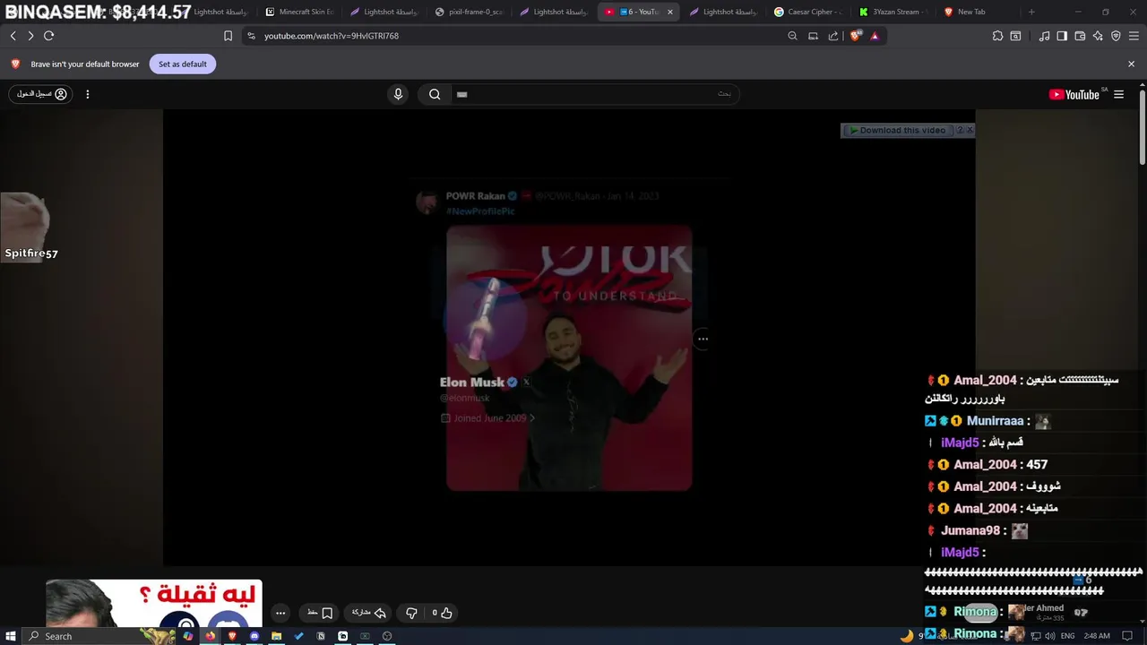Open Brave browser taskbar icon
The height and width of the screenshot is (645, 1147).
click(x=232, y=636)
